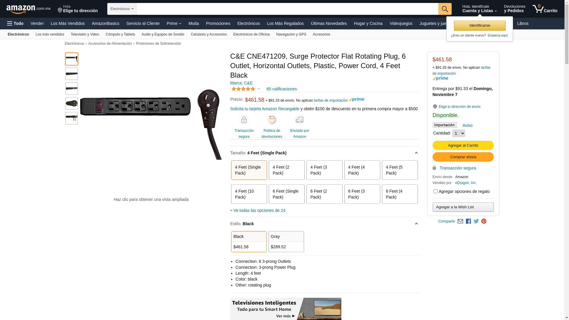Select the 6 Feet (Single Pack) size
The height and width of the screenshot is (320, 569).
pos(287,194)
